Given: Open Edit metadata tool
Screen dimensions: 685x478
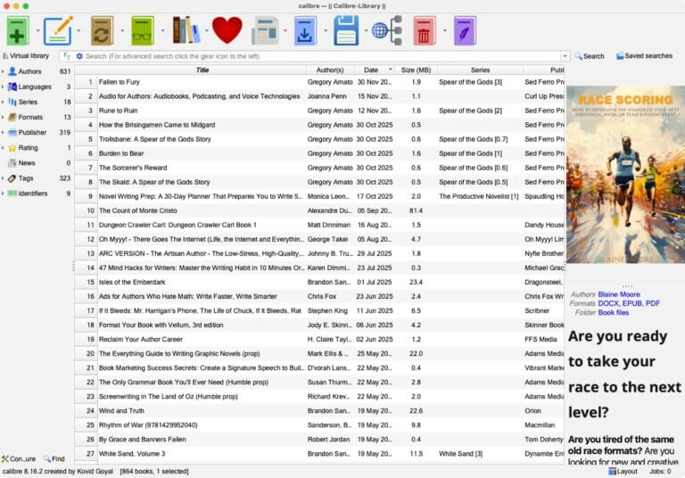Looking at the screenshot, I should point(58,30).
